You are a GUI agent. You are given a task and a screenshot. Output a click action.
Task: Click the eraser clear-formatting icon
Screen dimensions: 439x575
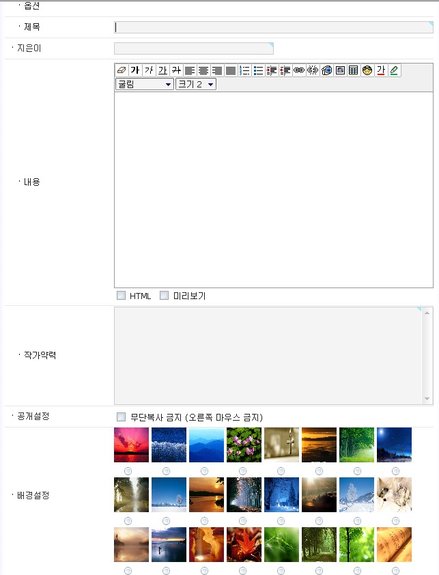[122, 70]
